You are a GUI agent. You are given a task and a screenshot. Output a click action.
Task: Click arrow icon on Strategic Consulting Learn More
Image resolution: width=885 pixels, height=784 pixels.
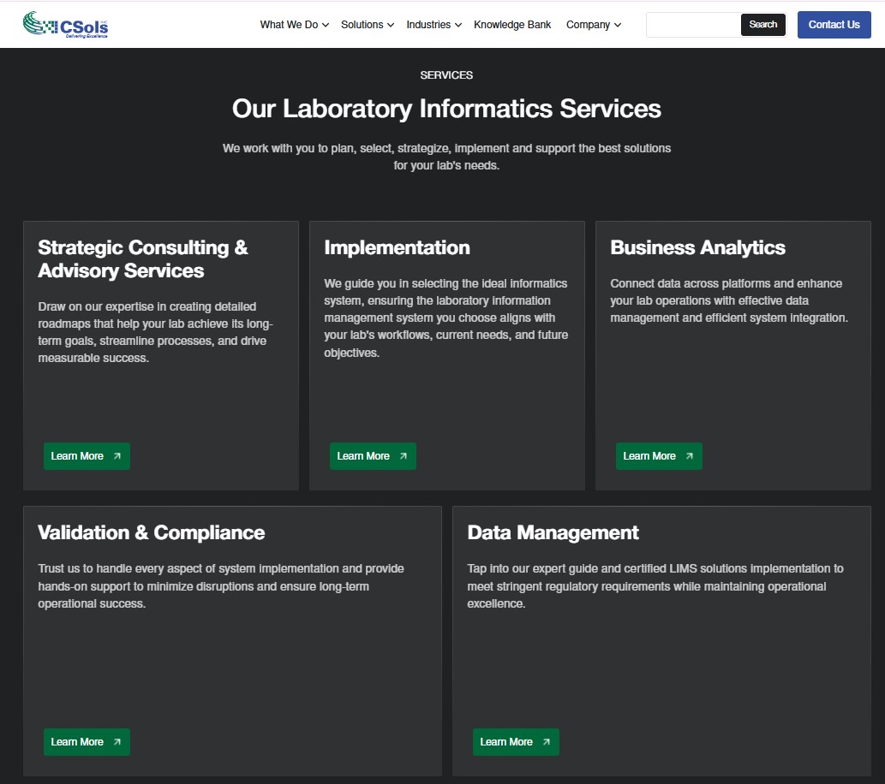click(x=117, y=456)
